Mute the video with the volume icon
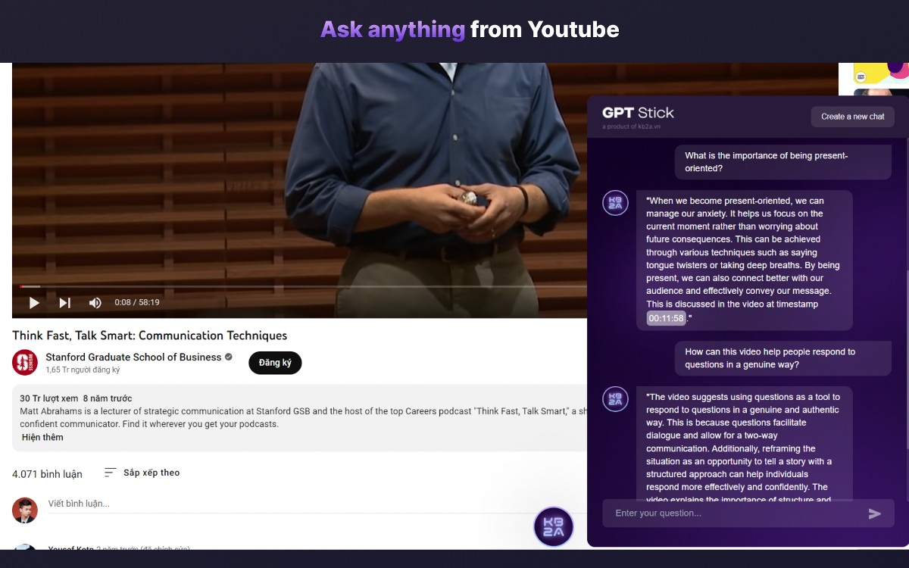 pos(94,302)
